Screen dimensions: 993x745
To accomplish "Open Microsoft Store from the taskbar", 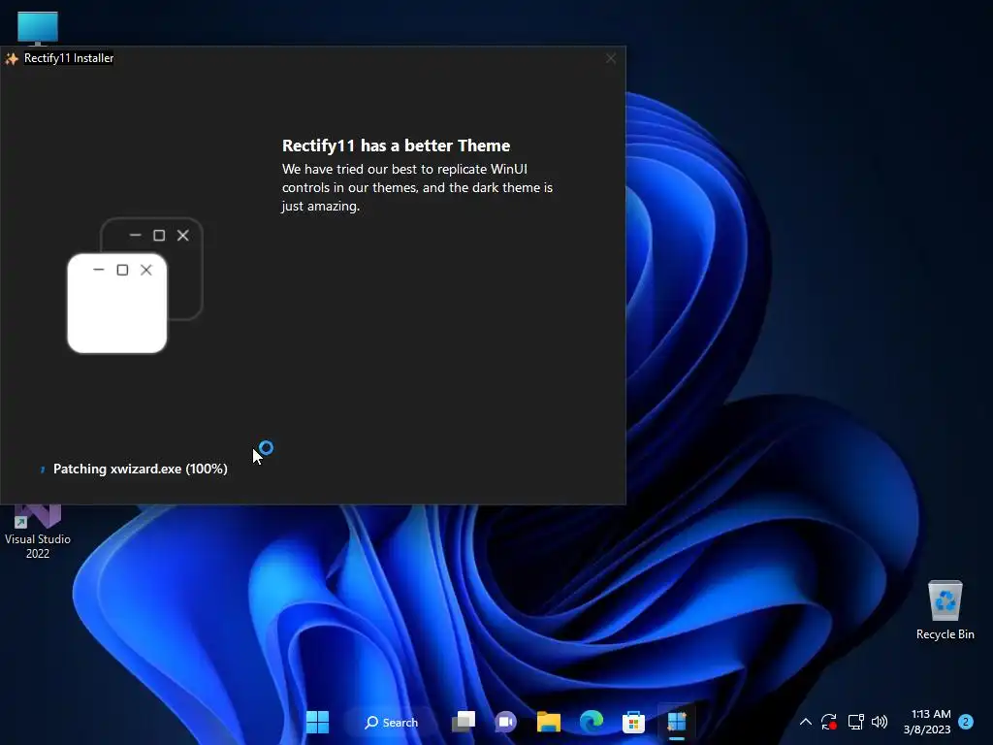I will [633, 722].
